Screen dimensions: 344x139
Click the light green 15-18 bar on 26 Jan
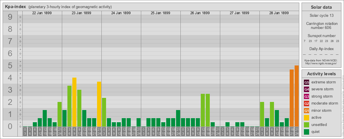pyautogui.click(x=208, y=110)
